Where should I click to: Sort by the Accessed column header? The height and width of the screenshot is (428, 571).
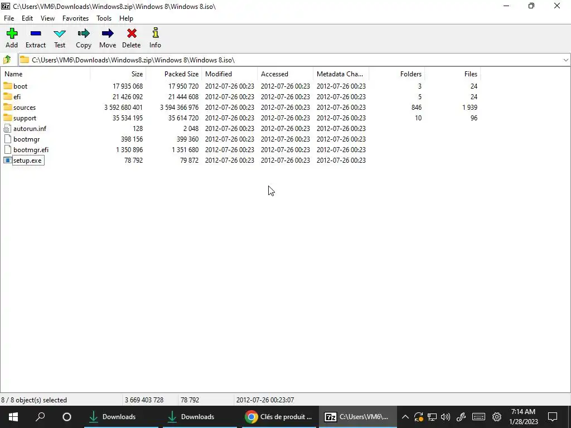(x=285, y=74)
